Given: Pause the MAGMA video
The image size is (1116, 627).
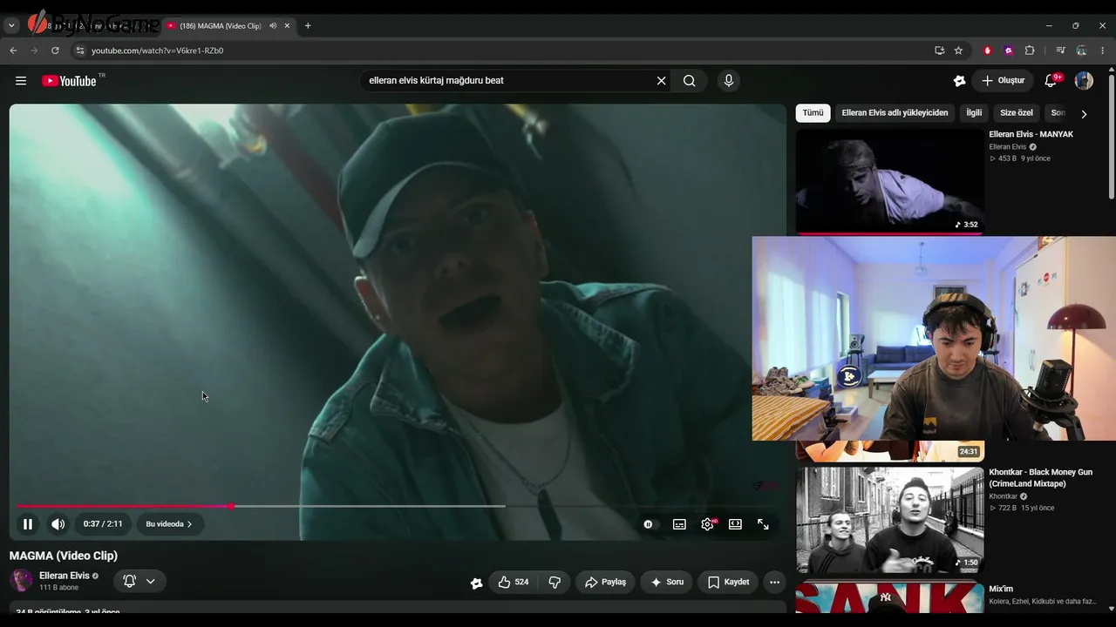Looking at the screenshot, I should click(28, 524).
